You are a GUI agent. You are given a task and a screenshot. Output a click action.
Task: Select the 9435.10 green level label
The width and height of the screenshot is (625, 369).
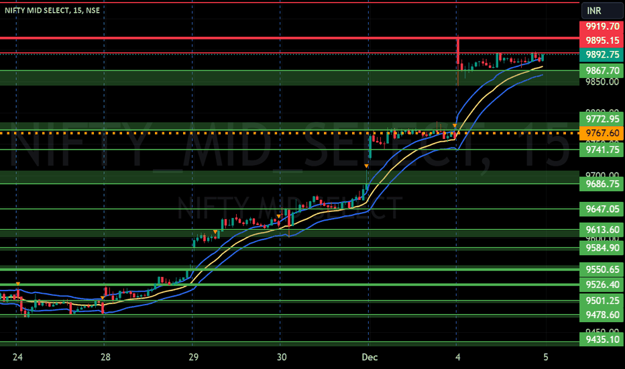602,339
